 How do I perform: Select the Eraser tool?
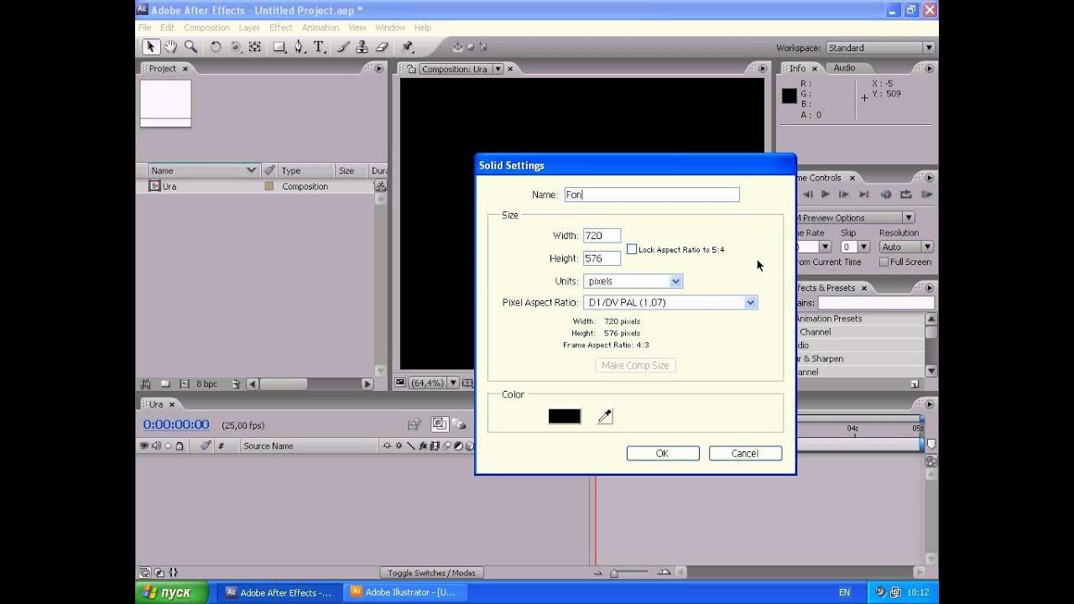pyautogui.click(x=383, y=47)
